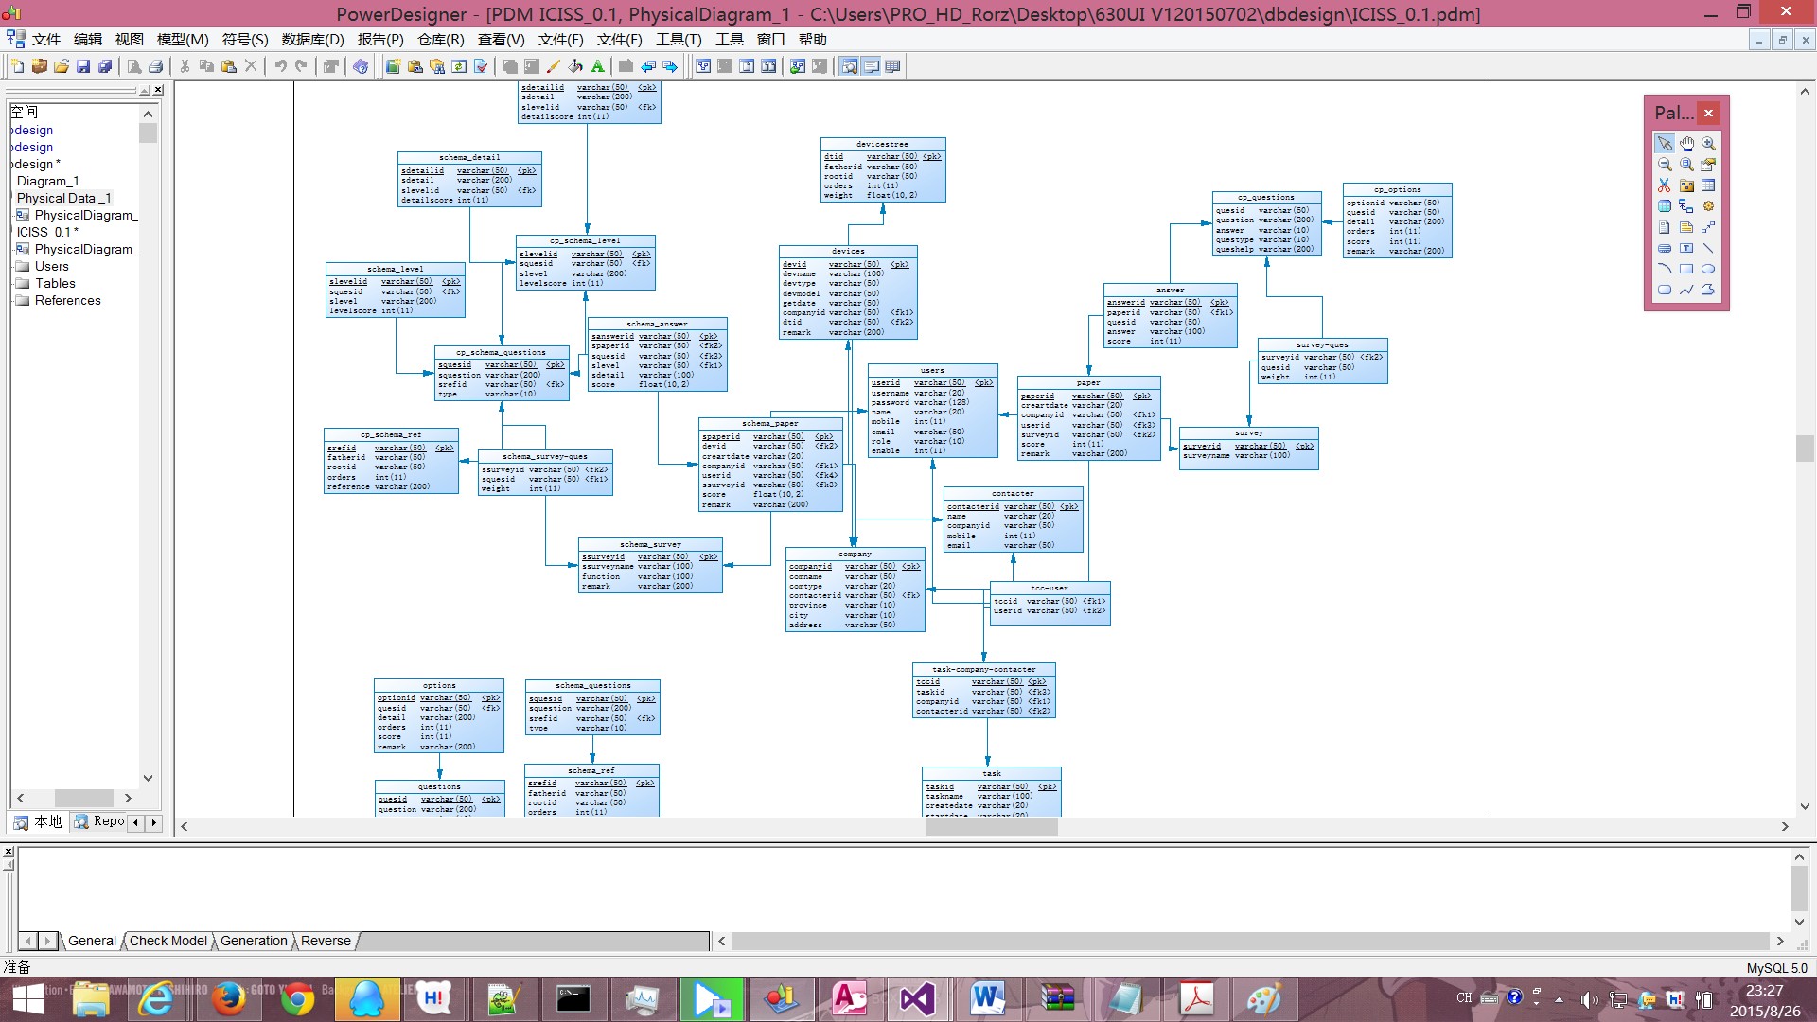Select the Reference link tool in palette
This screenshot has height=1022, width=1817.
(x=1686, y=206)
